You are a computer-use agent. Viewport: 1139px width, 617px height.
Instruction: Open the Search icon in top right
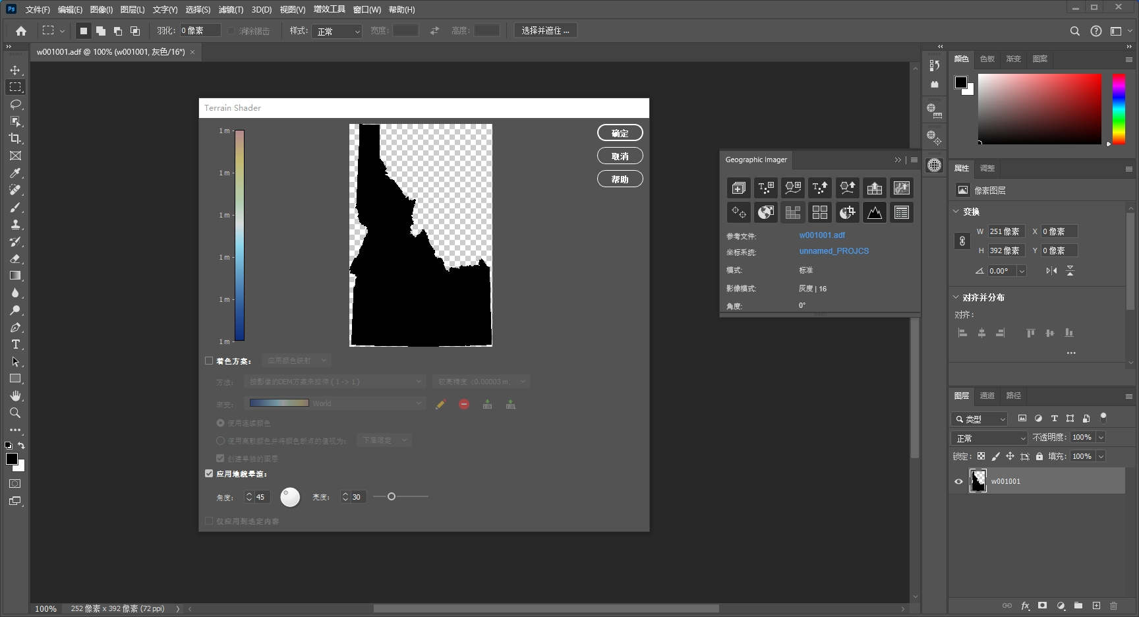[x=1075, y=31]
